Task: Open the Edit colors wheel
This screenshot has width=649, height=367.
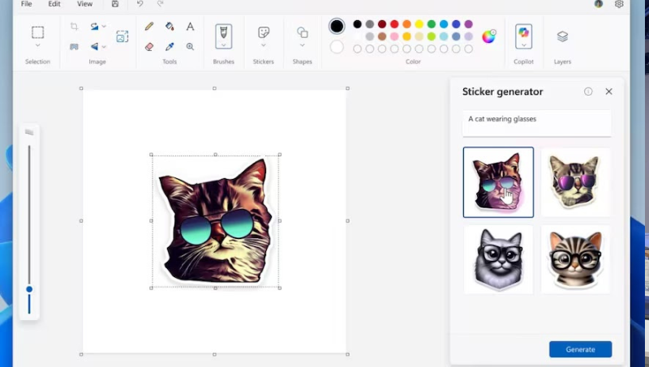Action: (x=488, y=36)
